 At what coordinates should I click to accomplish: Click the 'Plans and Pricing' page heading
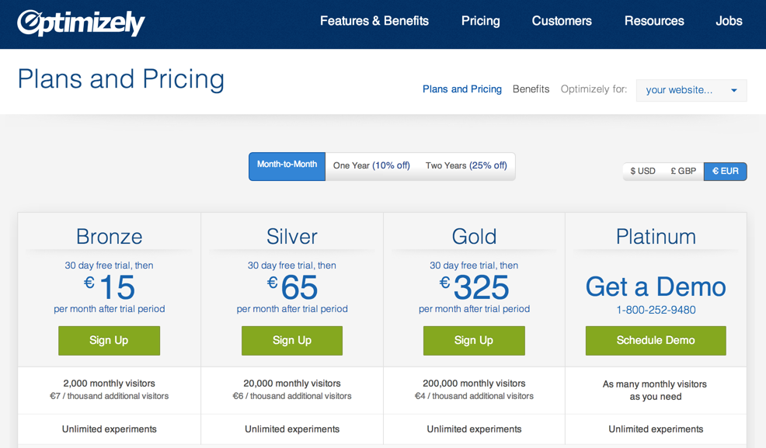pyautogui.click(x=121, y=79)
